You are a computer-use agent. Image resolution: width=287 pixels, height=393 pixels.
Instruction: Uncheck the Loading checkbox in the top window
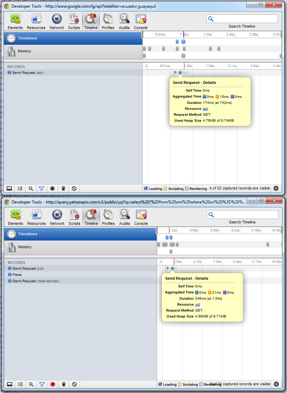[x=146, y=188]
